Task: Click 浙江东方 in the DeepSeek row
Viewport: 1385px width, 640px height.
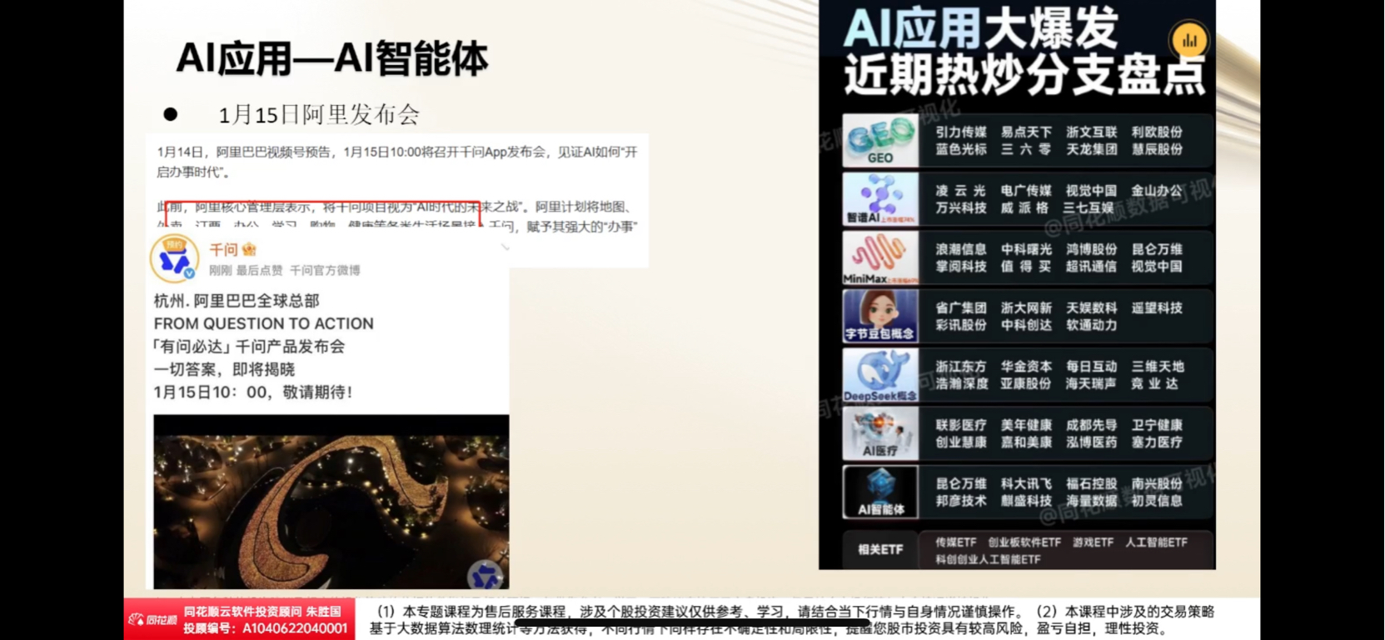Action: click(x=961, y=367)
